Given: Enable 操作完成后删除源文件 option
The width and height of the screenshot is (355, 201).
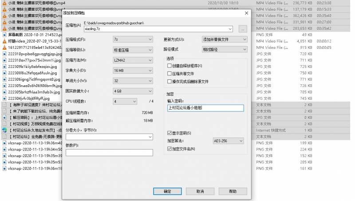Looking at the screenshot, I should coord(169,82).
